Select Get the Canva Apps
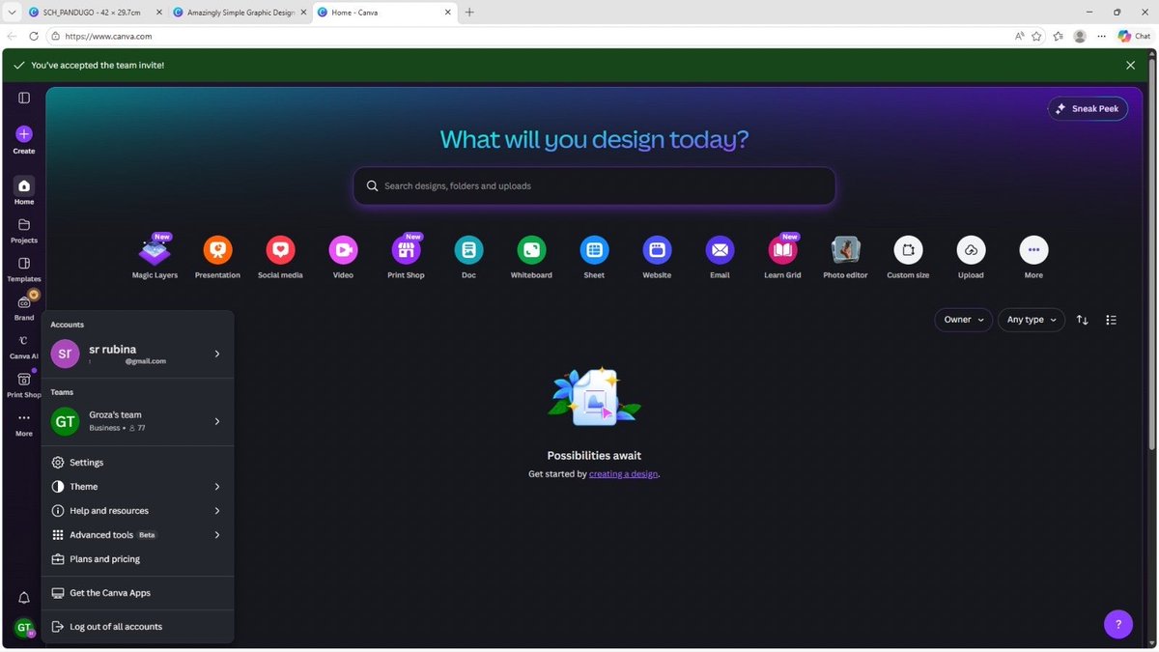The image size is (1159, 652). 137,593
